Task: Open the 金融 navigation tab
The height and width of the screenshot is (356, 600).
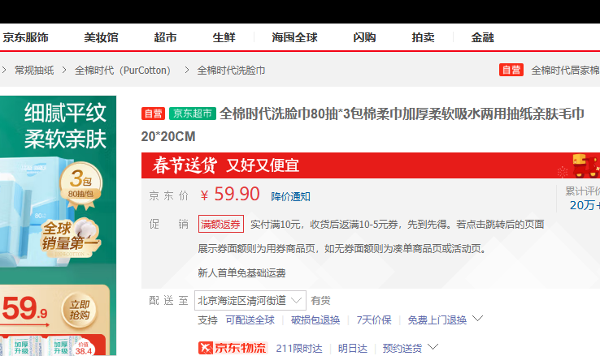Action: coord(482,37)
